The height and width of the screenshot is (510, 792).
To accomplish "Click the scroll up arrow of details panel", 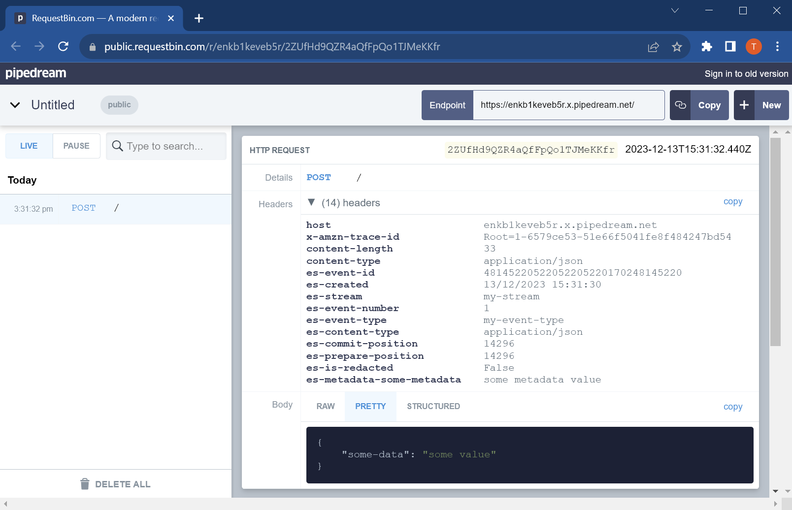I will coord(775,132).
